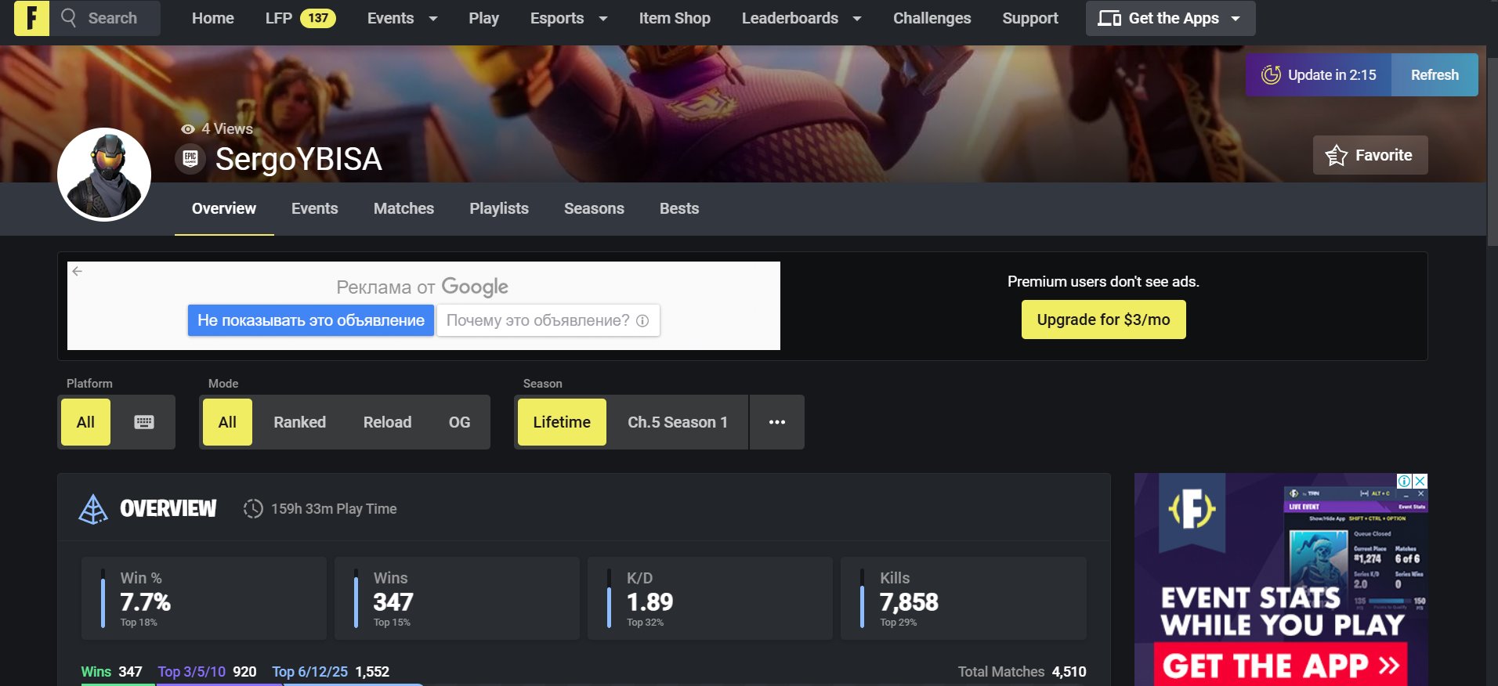Click the Top 6/12/25 1,552 label
Viewport: 1498px width, 686px height.
point(331,672)
